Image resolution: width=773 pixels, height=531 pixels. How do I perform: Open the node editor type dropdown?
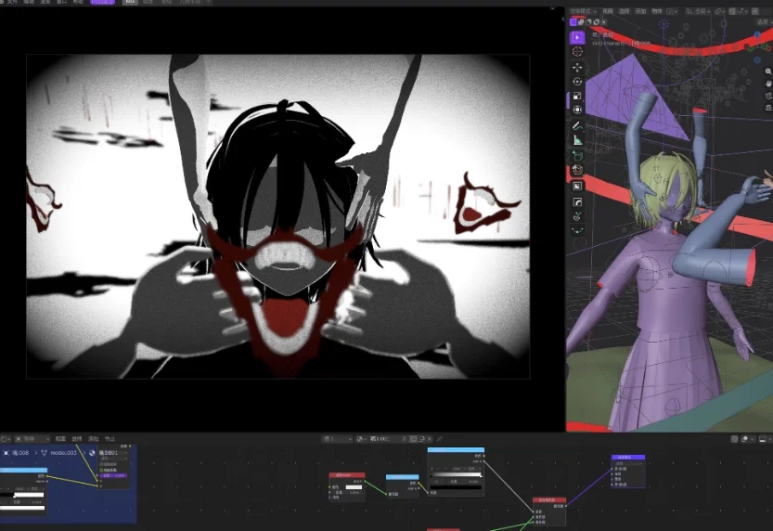pyautogui.click(x=6, y=439)
